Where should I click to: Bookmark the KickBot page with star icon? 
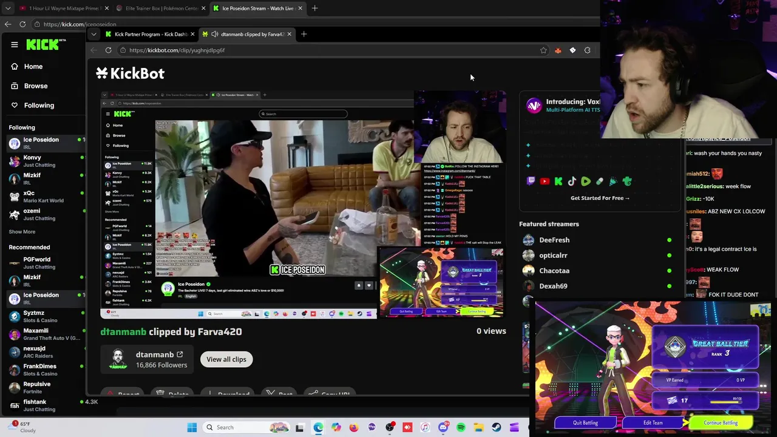pyautogui.click(x=543, y=50)
